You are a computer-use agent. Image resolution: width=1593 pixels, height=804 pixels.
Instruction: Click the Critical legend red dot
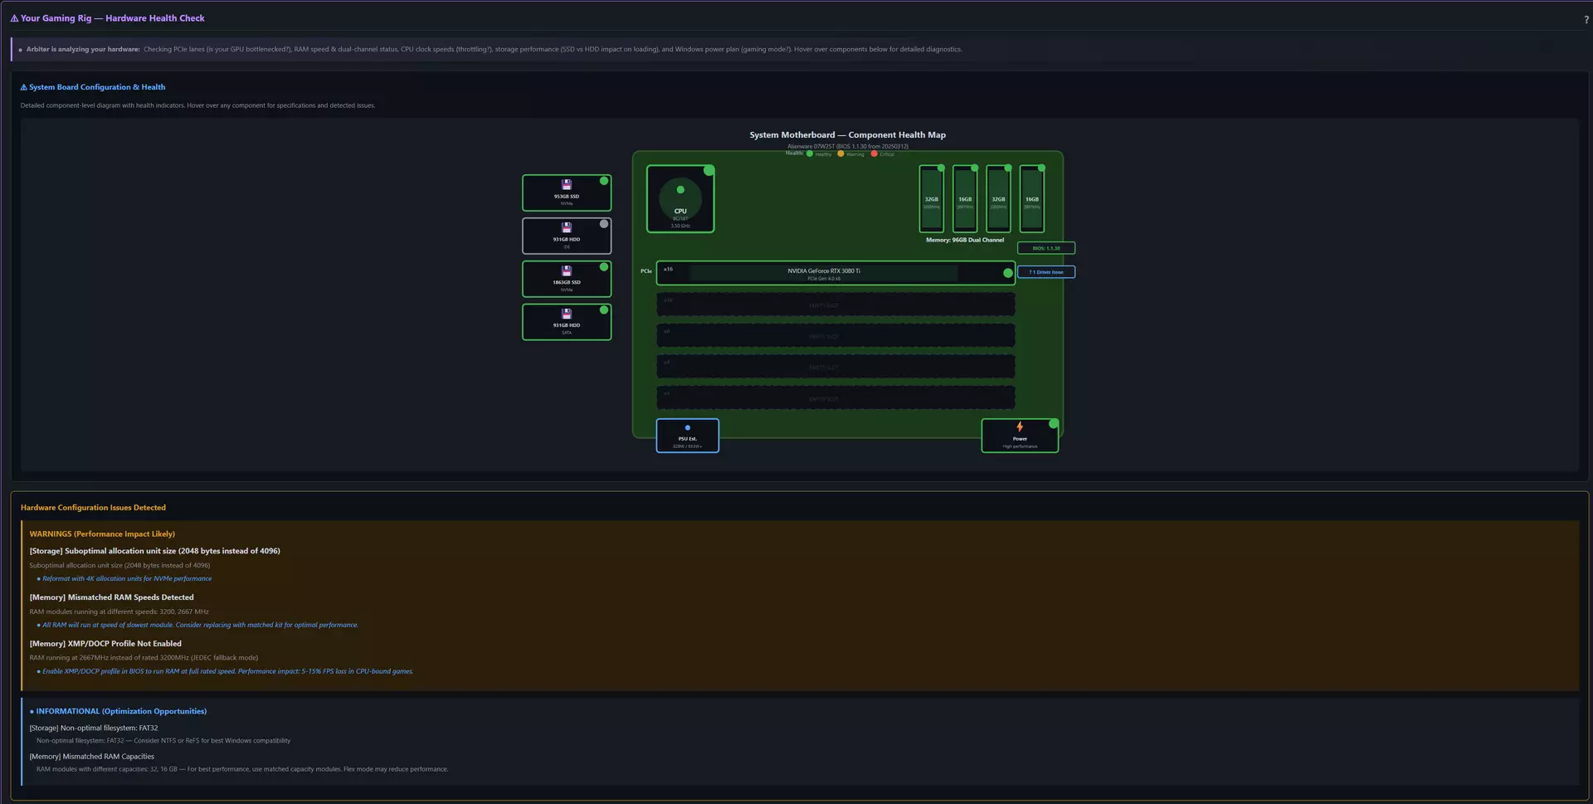coord(874,153)
